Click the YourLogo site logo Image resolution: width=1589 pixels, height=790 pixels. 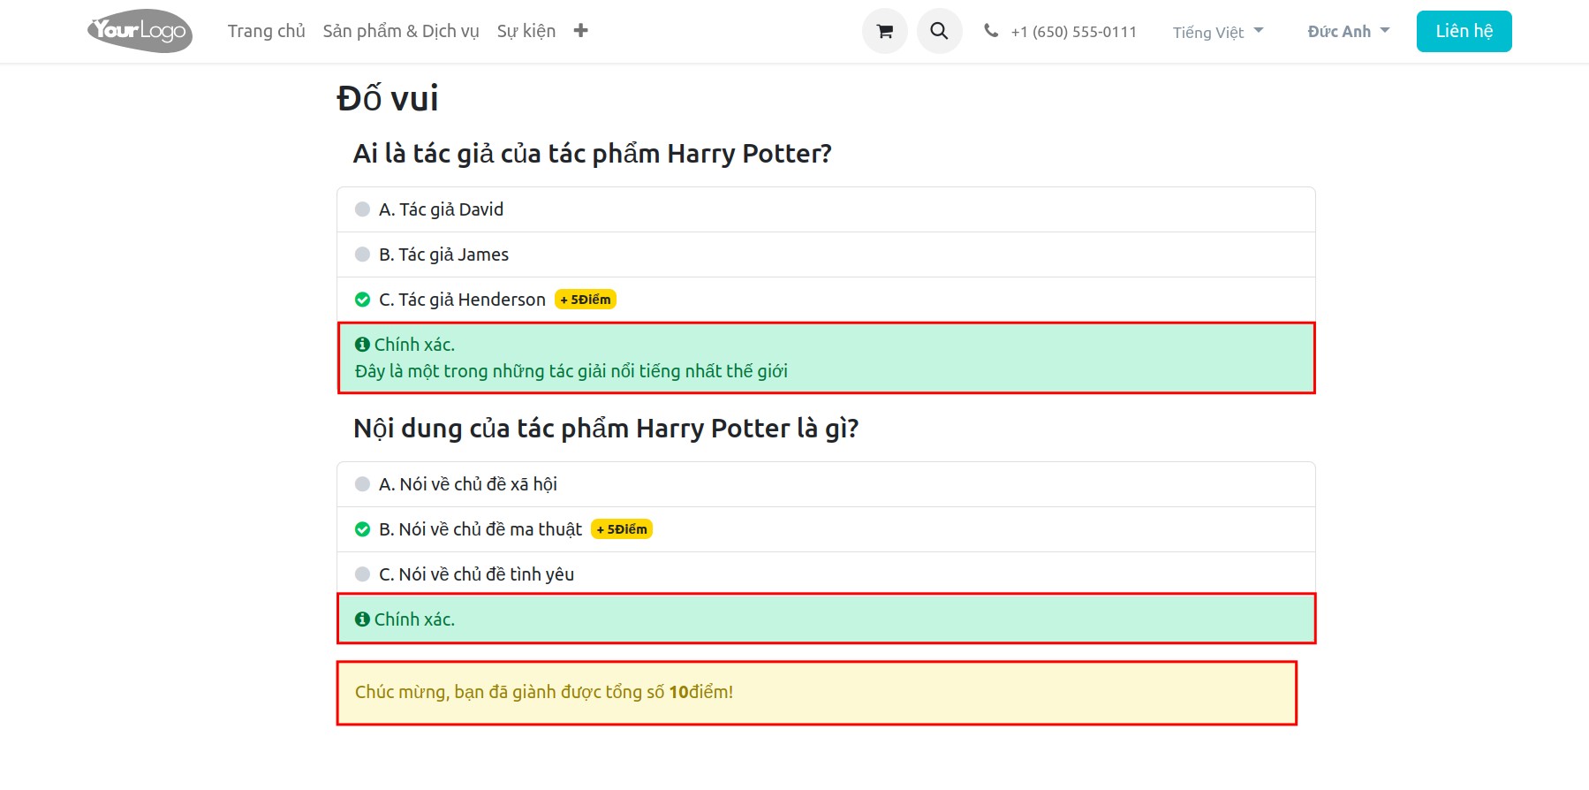140,31
